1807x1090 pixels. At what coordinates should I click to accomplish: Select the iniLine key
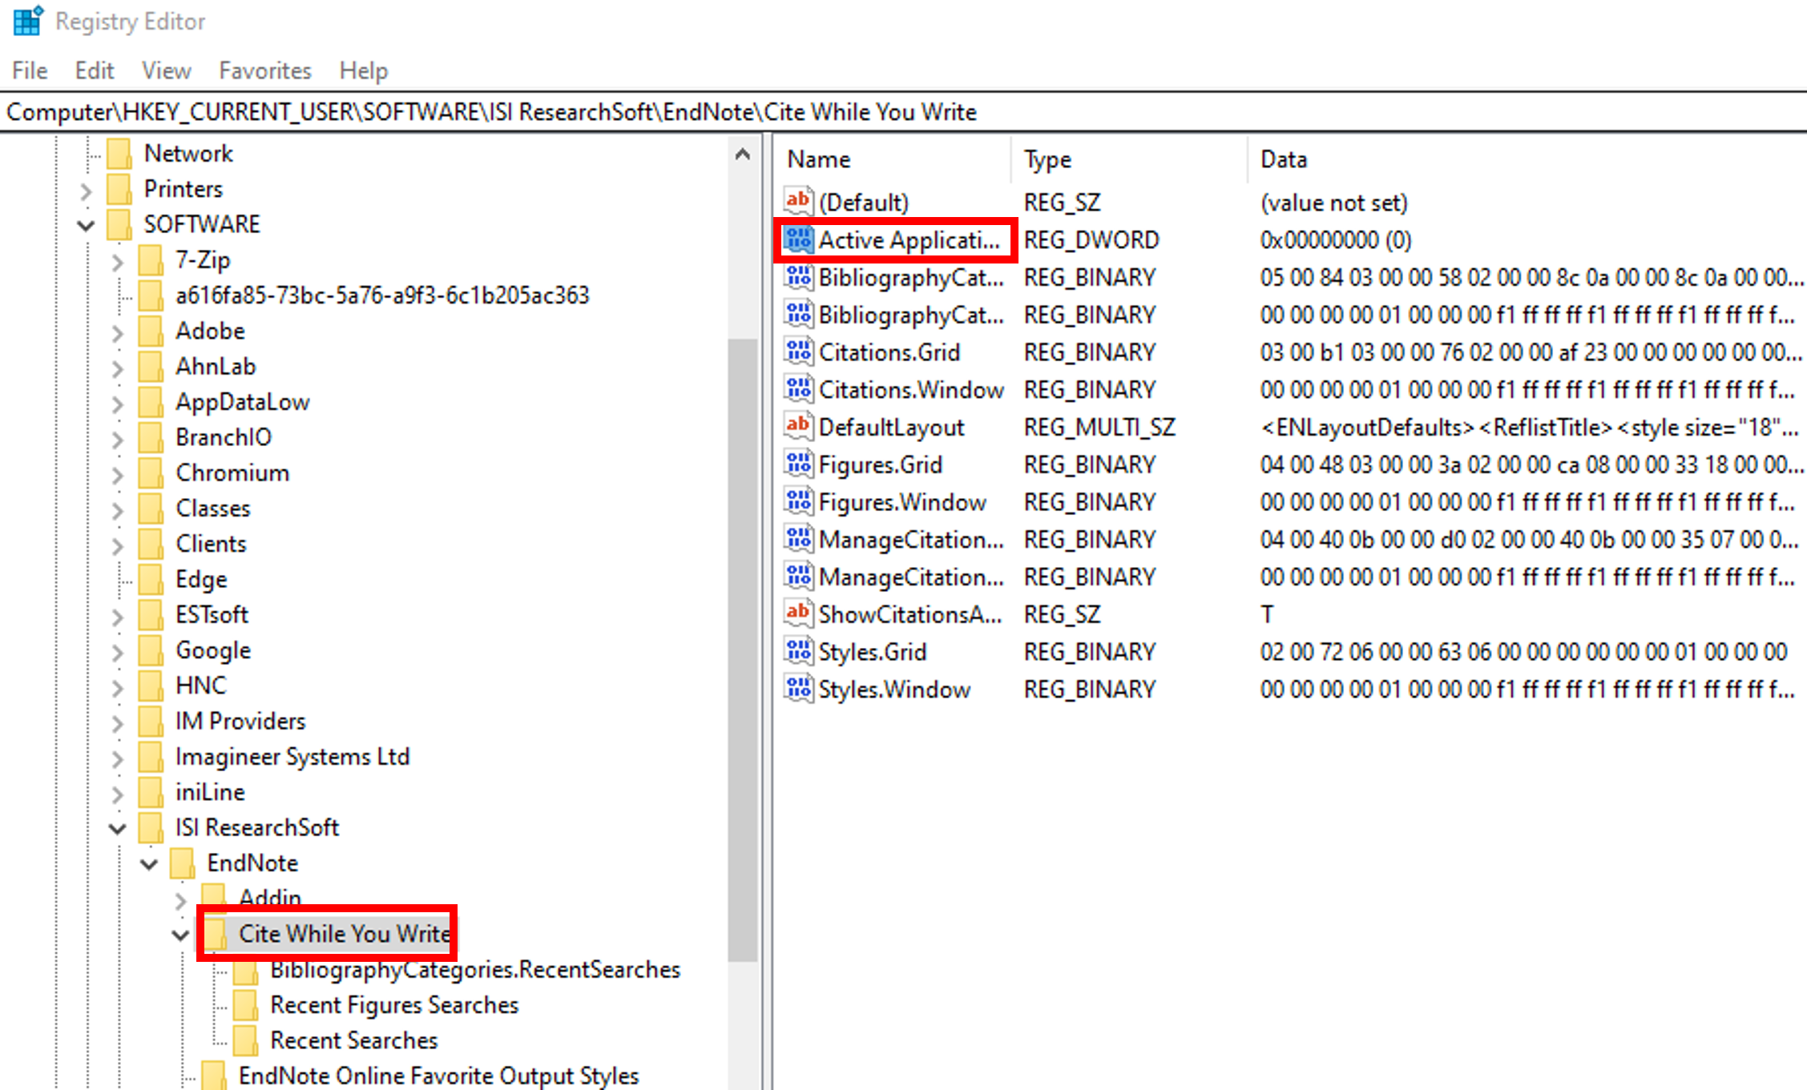[x=210, y=792]
